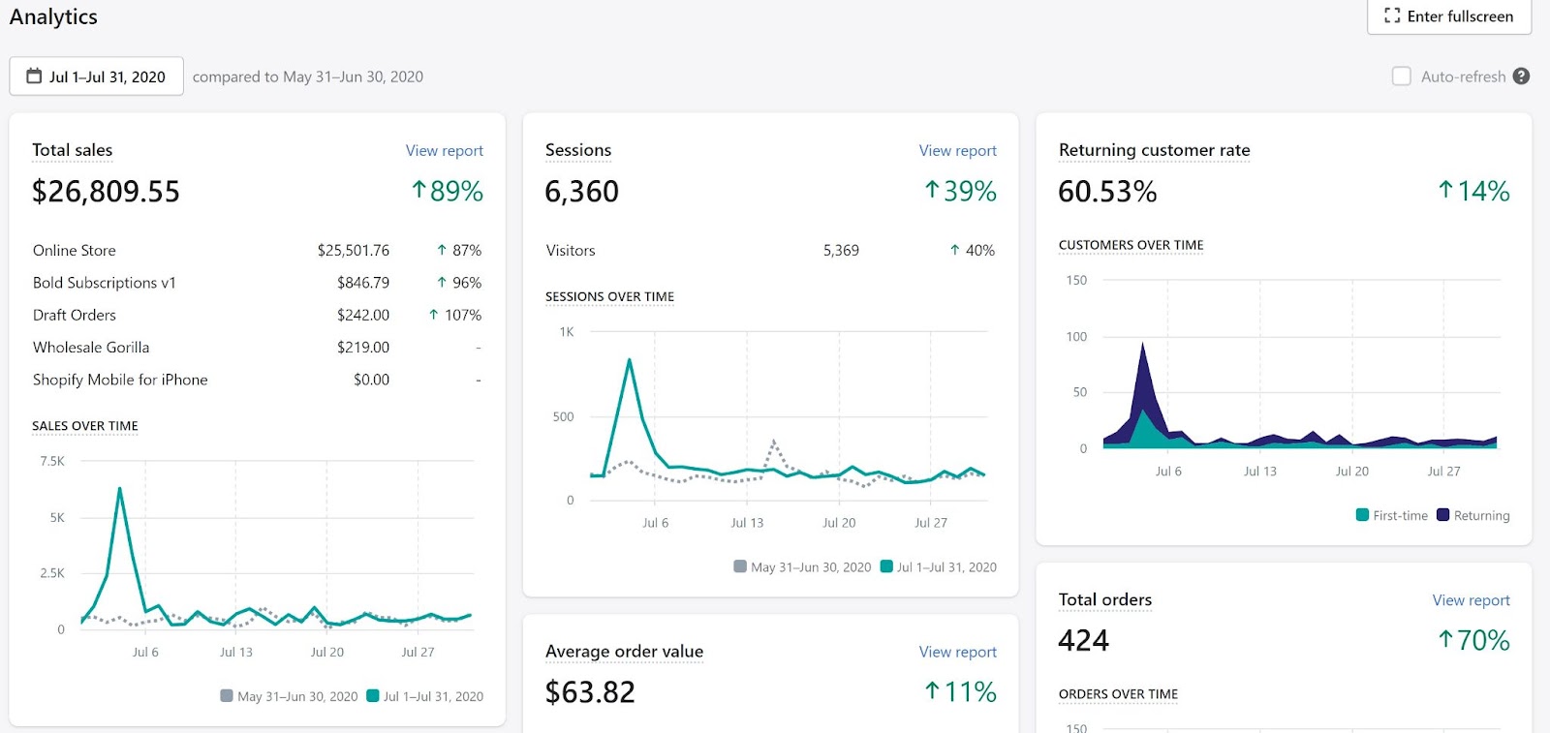
Task: Select the Online Store sales row label
Action: [x=75, y=250]
